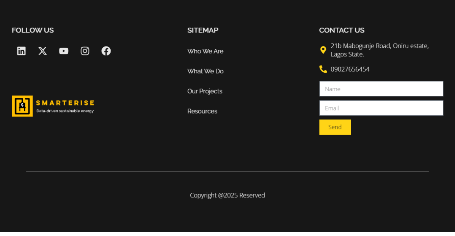Open the Instagram profile icon
Viewport: 455px width, 236px height.
click(85, 51)
